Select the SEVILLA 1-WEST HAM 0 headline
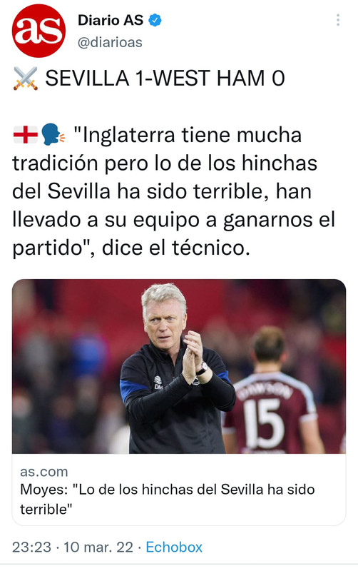358x571 pixels. [x=165, y=79]
